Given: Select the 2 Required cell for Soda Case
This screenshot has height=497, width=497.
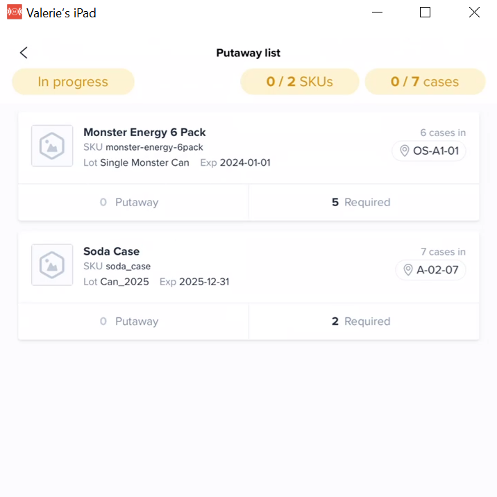Looking at the screenshot, I should click(364, 321).
